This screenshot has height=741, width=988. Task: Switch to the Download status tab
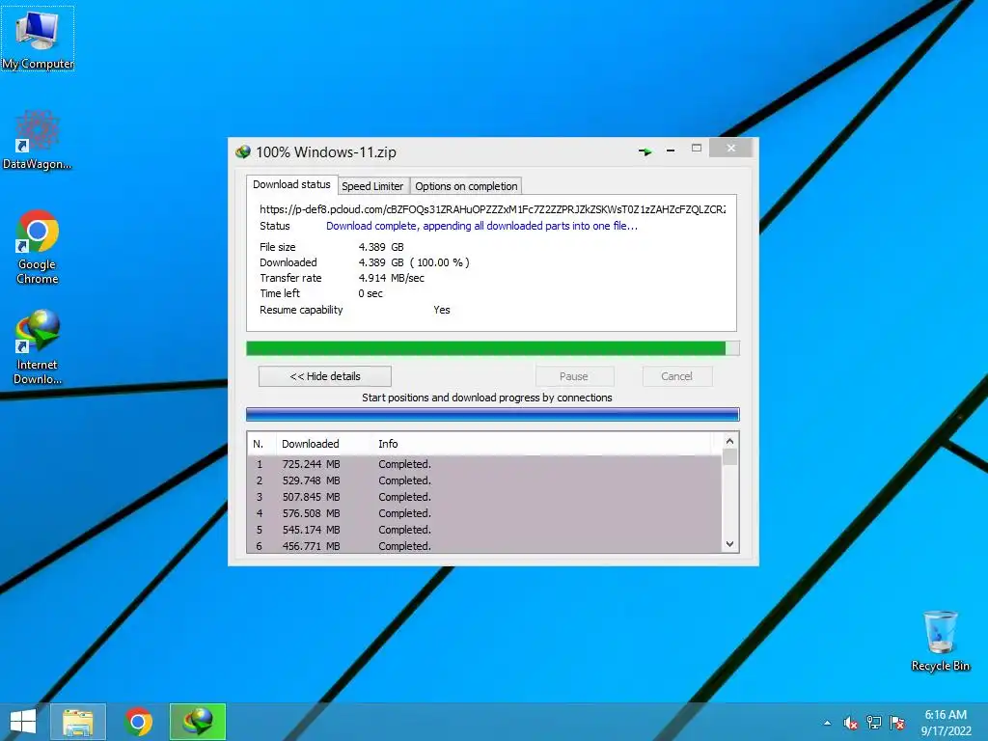point(291,184)
